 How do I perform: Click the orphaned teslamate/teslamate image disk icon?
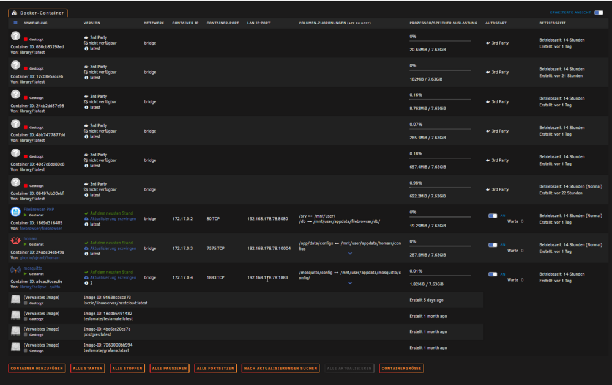[15, 315]
